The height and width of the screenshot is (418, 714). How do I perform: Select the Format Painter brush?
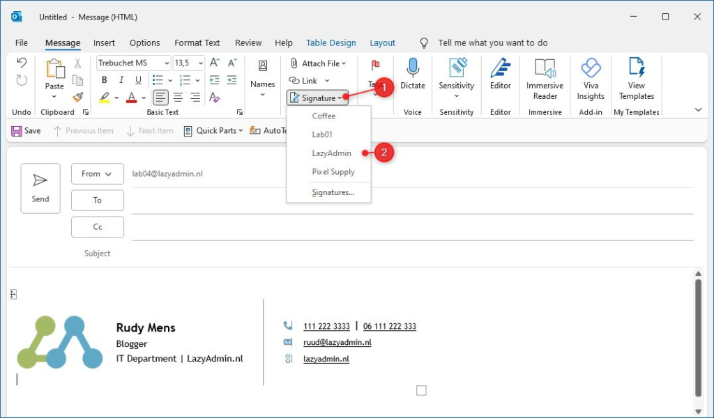78,97
